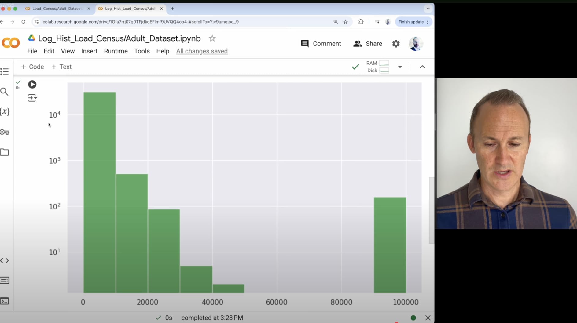
Task: Open the files folder panel
Action: (x=5, y=152)
